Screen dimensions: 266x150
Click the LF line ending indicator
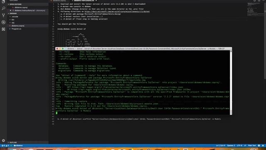point(245,145)
